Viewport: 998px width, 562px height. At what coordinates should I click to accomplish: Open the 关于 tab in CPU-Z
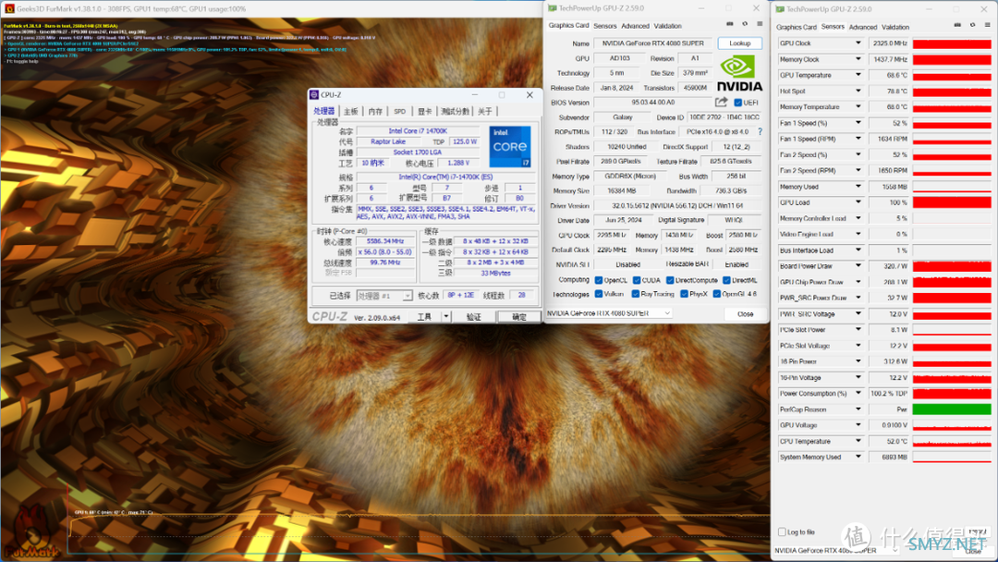485,111
